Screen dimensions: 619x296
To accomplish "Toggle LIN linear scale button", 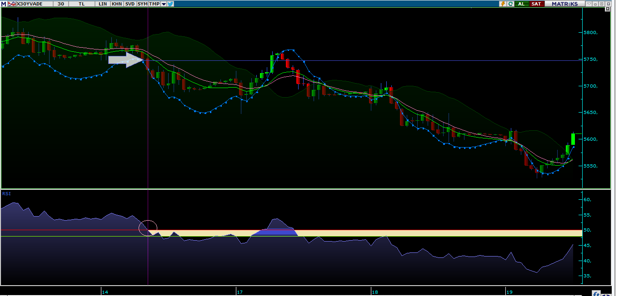I will (103, 4).
